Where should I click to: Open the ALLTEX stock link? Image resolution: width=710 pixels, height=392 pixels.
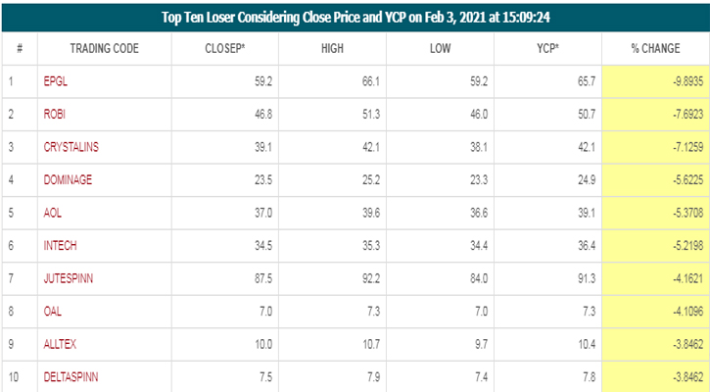[x=58, y=343]
